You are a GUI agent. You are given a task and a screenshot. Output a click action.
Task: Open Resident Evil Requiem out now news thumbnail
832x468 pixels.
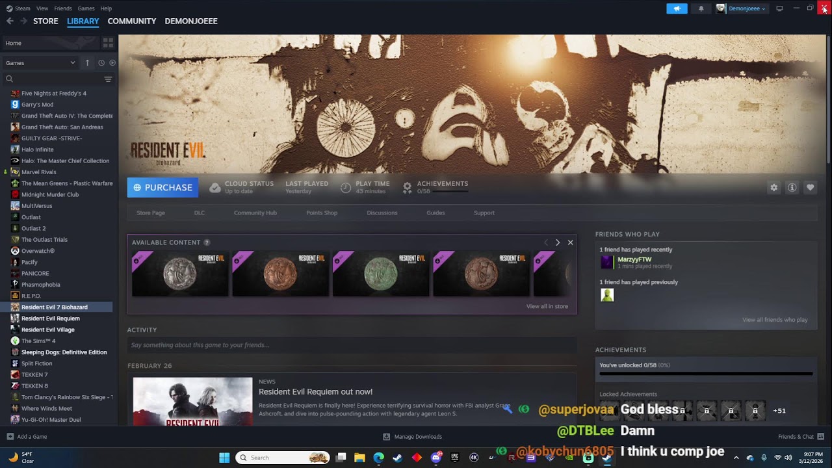coord(192,401)
